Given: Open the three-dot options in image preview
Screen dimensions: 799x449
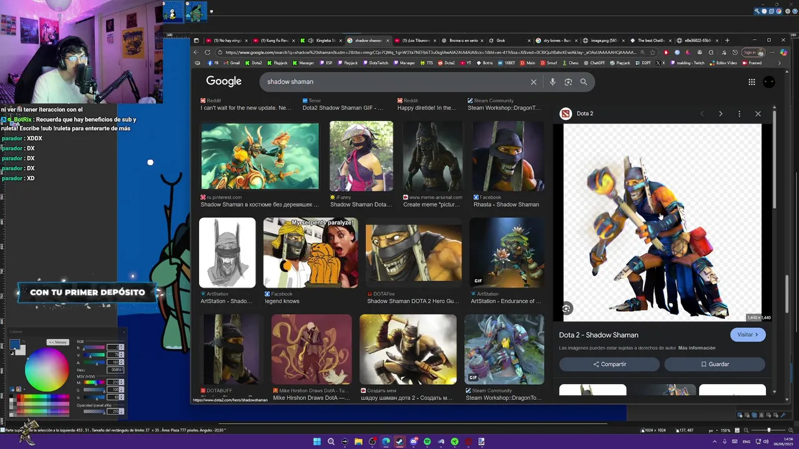Looking at the screenshot, I should 739,113.
